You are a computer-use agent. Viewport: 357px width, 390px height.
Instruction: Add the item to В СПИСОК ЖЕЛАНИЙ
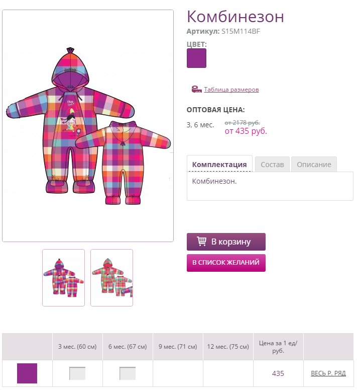click(x=226, y=263)
